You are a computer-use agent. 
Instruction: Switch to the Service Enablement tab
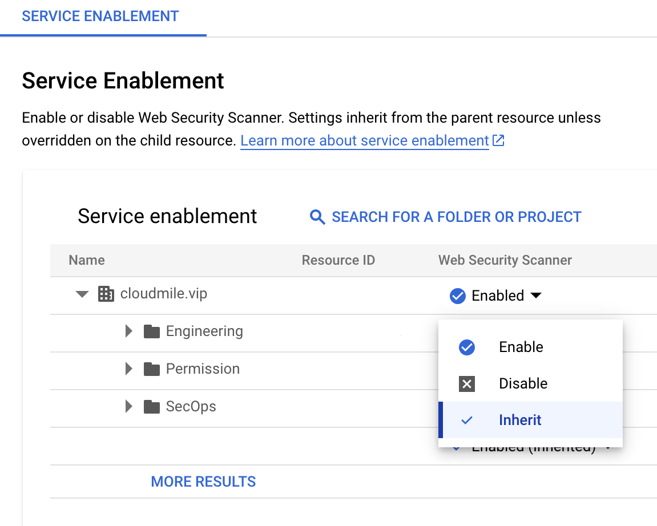100,16
